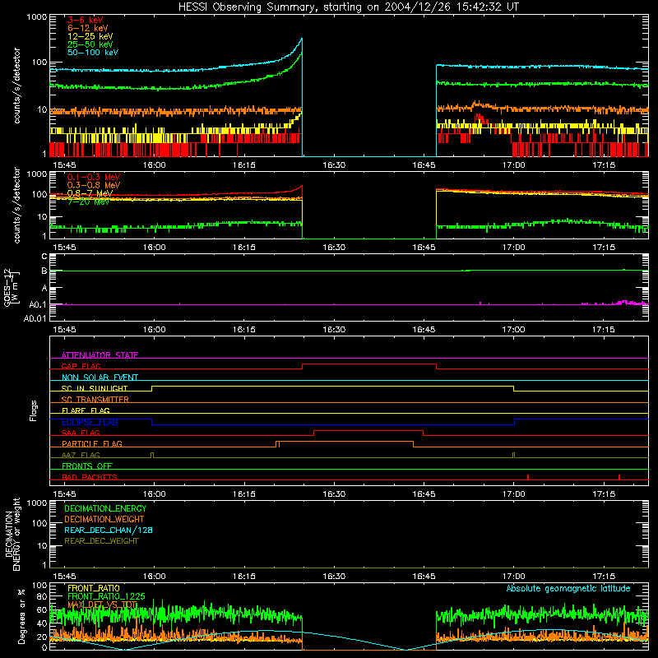Pick the PARTICLE_FLAG label

92,443
